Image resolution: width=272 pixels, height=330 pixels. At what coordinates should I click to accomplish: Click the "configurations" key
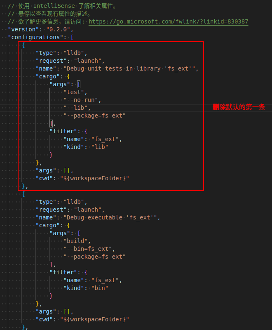pyautogui.click(x=36, y=37)
